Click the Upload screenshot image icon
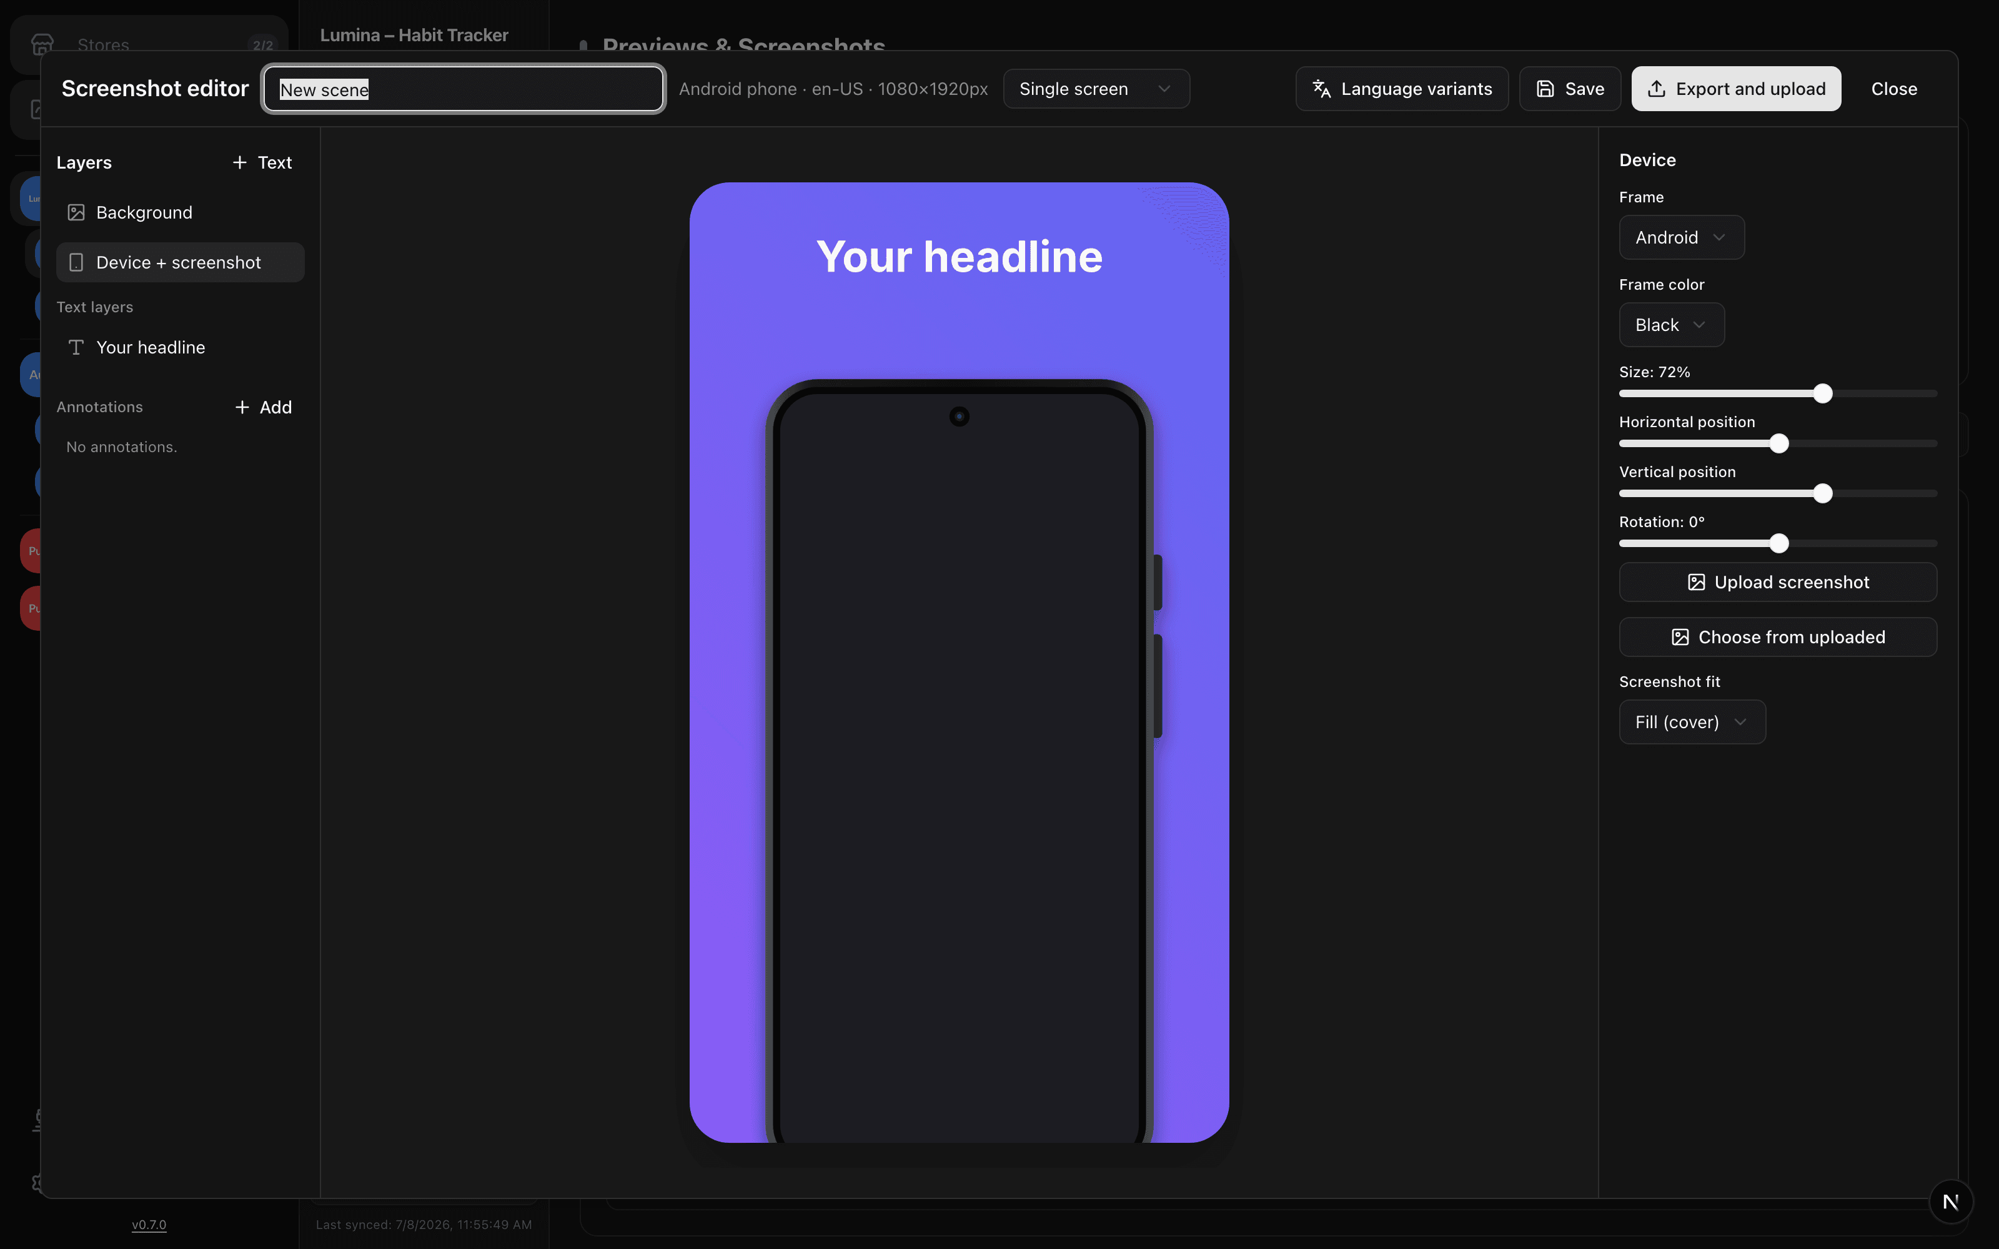This screenshot has width=1999, height=1249. [1696, 583]
